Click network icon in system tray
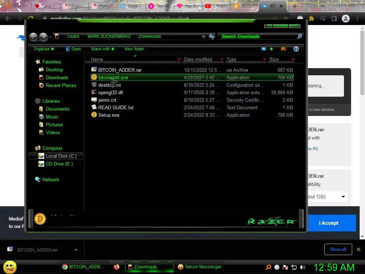The width and height of the screenshot is (365, 274). pyautogui.click(x=294, y=267)
